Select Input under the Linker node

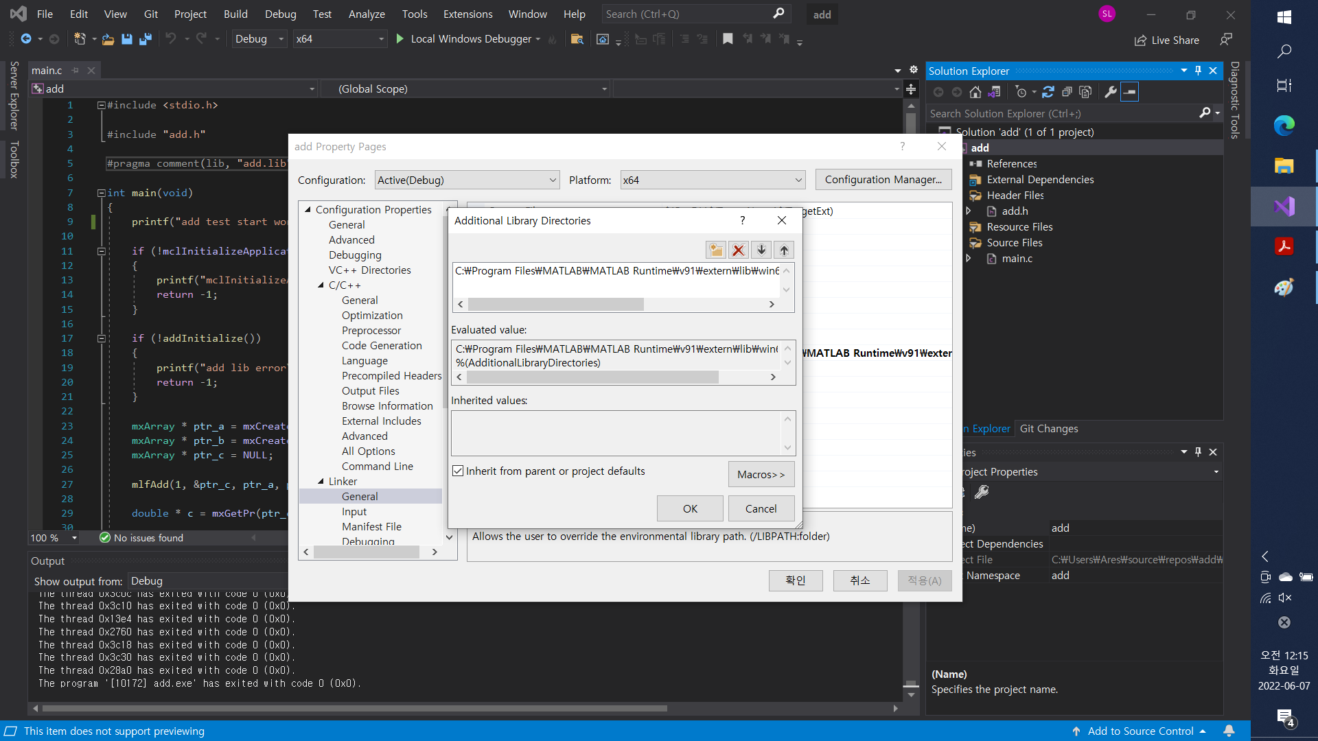coord(354,512)
